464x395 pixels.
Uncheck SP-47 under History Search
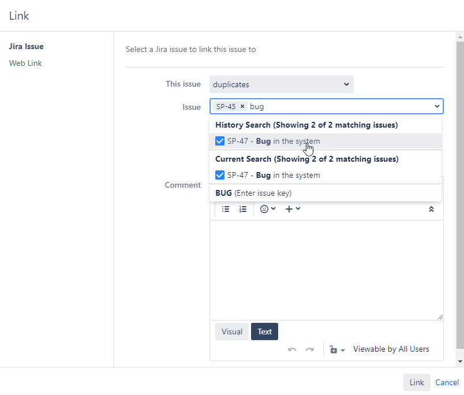[x=220, y=141]
